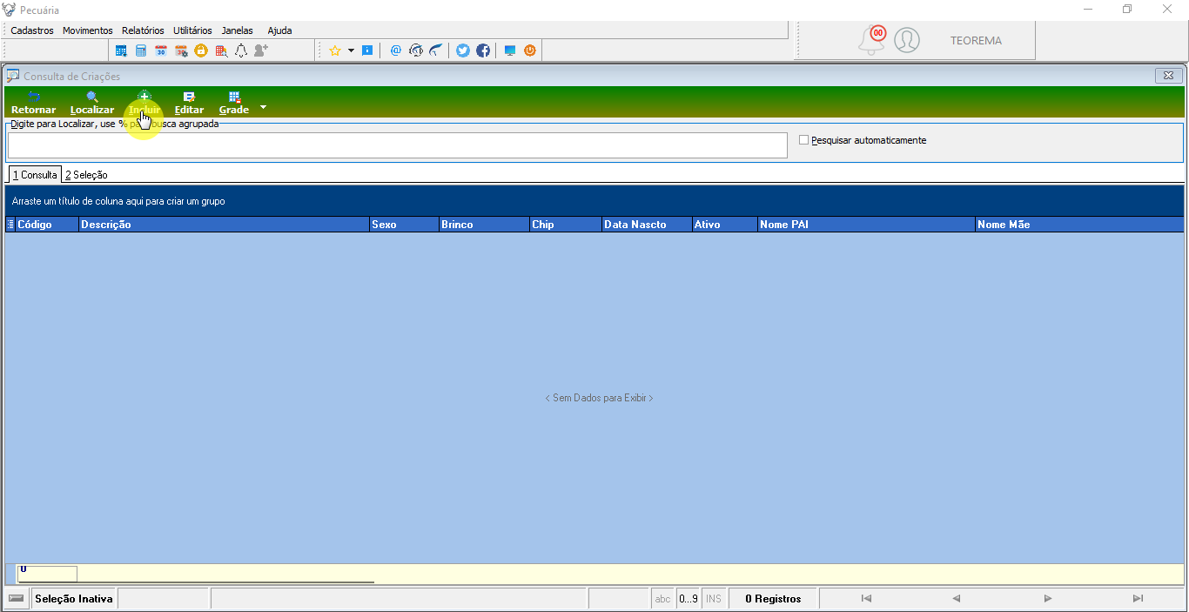
Task: Click the TEOREMA user label
Action: (x=976, y=40)
